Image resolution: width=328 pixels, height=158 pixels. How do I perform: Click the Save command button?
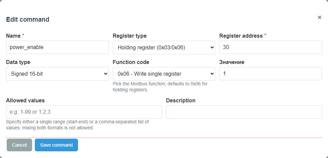coord(56,145)
